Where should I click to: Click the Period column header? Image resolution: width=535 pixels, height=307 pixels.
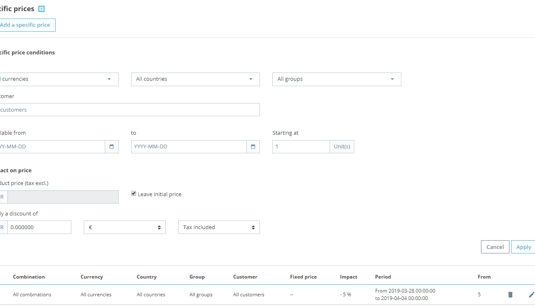click(383, 277)
